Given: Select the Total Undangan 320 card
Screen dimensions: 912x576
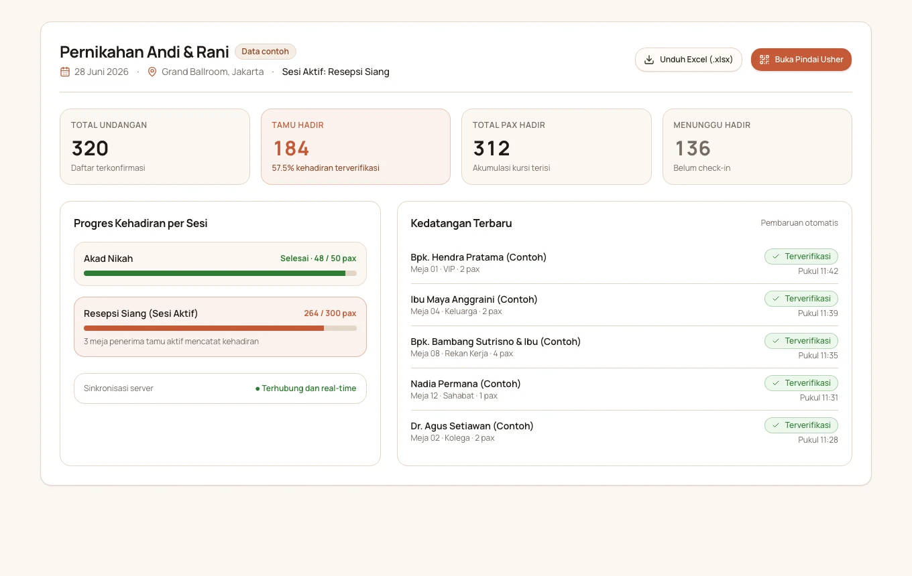Looking at the screenshot, I should coord(155,147).
